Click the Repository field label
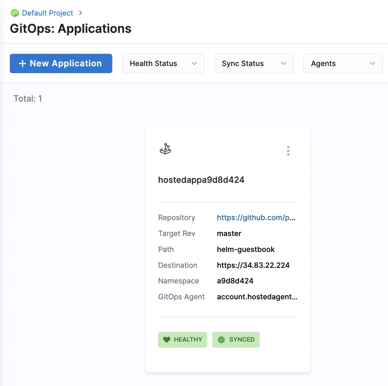 point(177,217)
